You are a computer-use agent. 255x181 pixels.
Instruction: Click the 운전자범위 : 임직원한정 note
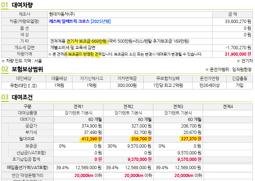pos(228,70)
